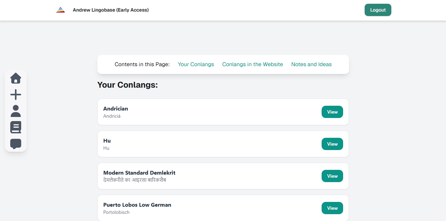
Task: Jump to Your Conlangs section link
Action: click(196, 64)
